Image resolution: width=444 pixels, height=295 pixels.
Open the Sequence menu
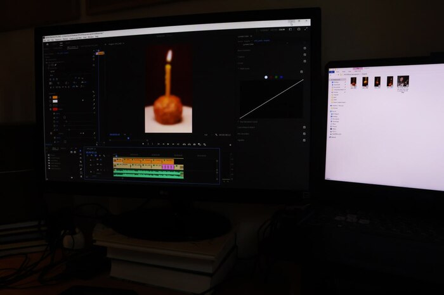[x=58, y=39]
